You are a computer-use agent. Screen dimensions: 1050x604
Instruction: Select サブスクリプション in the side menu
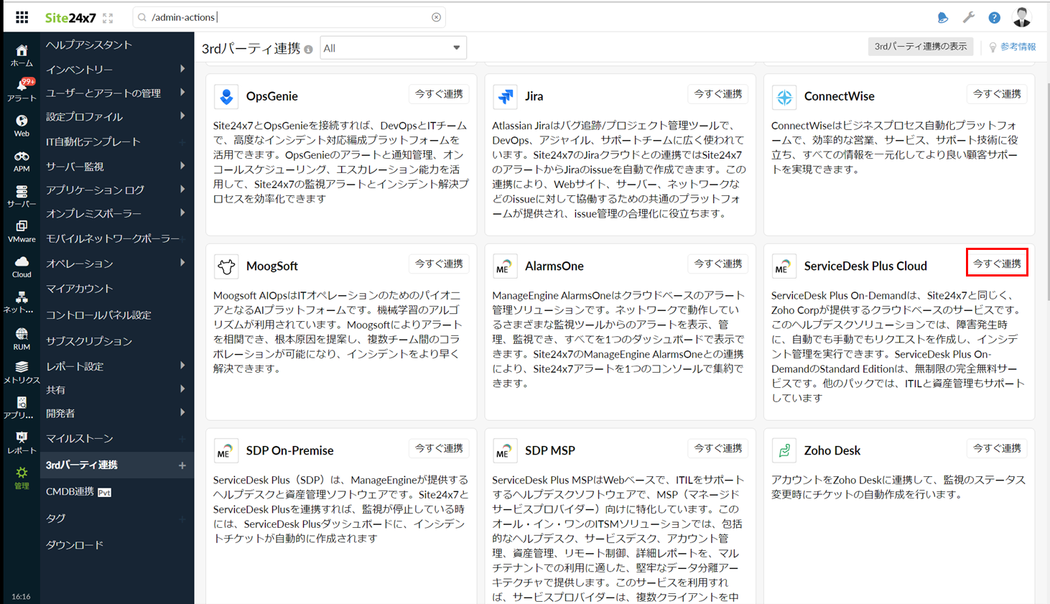coord(89,341)
